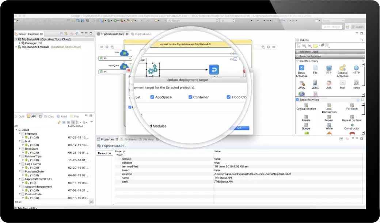Clear the API Filter with the X button

pos(91,202)
